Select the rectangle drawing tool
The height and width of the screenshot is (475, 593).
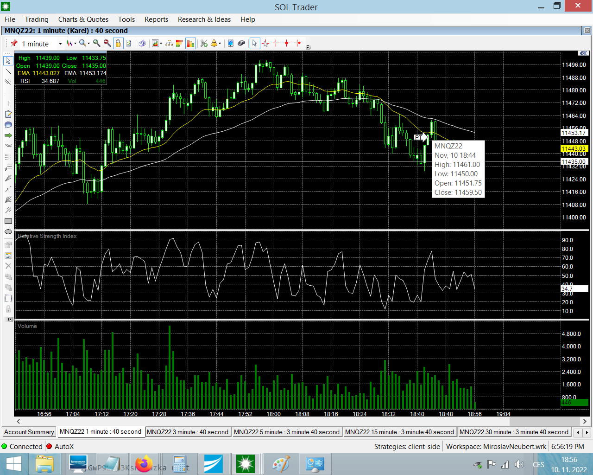click(x=8, y=221)
